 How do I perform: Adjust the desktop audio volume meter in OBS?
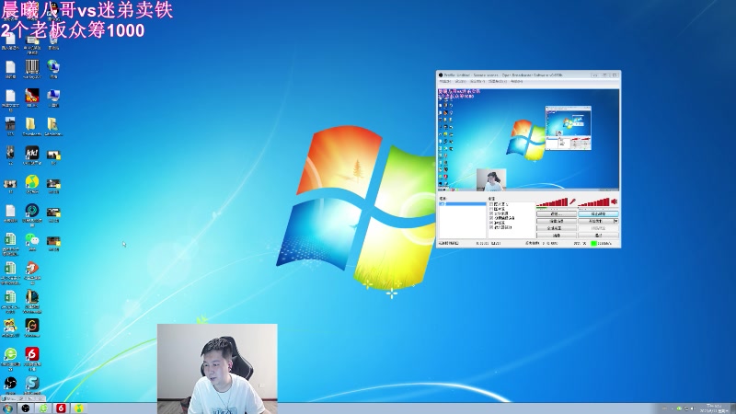pyautogui.click(x=593, y=202)
